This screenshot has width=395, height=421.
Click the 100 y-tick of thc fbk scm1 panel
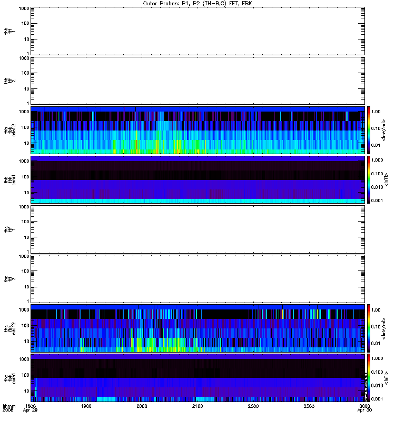click(25, 375)
